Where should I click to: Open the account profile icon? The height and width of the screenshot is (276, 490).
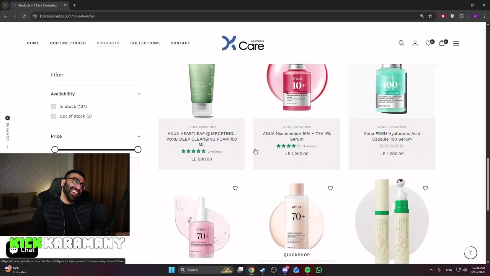click(x=415, y=43)
